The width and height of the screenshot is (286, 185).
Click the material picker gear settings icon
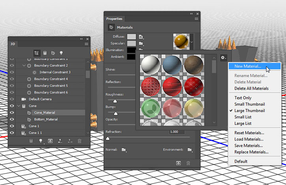(223, 58)
